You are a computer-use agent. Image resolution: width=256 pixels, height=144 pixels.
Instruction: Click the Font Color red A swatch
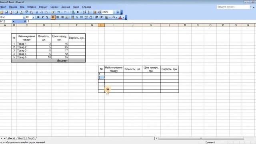pos(120,17)
